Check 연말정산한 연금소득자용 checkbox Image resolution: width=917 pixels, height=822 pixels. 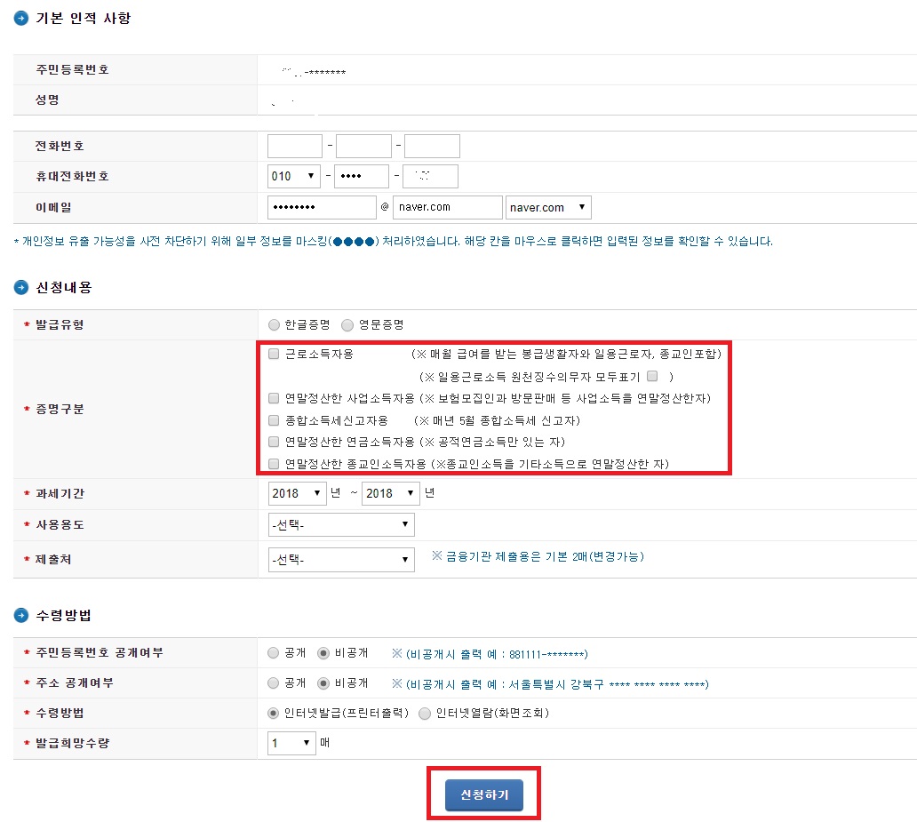click(273, 442)
